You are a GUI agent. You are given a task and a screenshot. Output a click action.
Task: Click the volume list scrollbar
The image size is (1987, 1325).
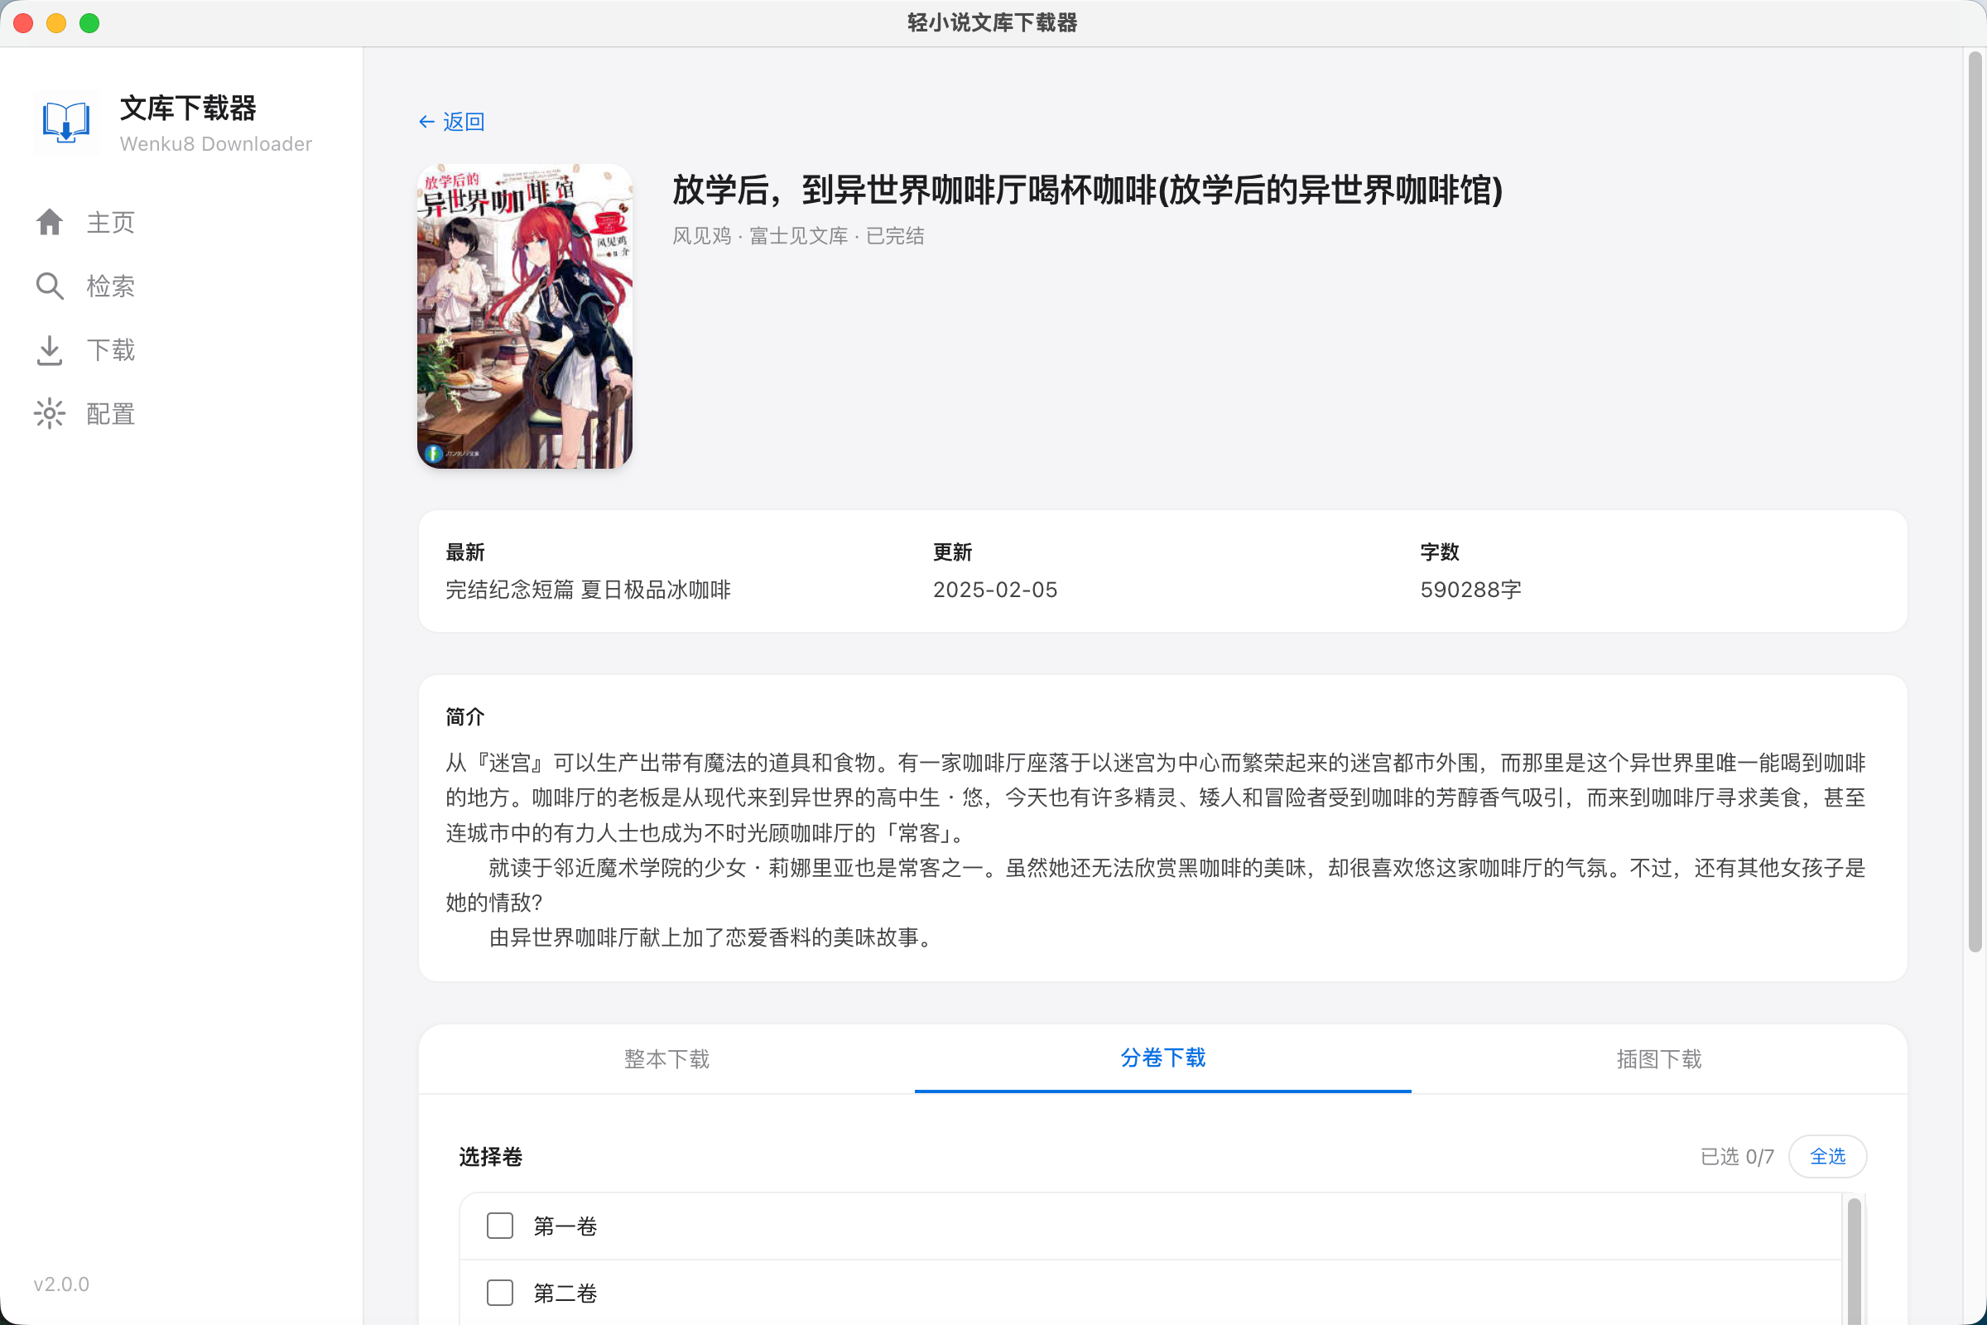point(1855,1260)
